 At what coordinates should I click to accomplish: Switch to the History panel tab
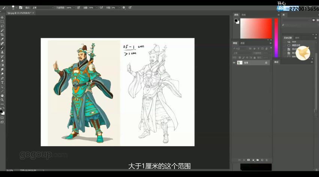tap(288, 38)
